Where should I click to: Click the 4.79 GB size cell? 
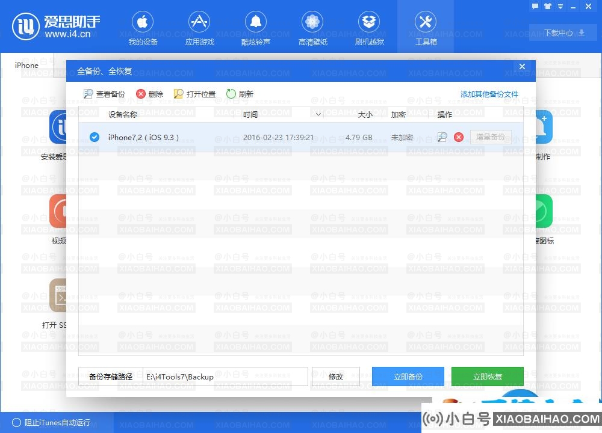click(359, 137)
